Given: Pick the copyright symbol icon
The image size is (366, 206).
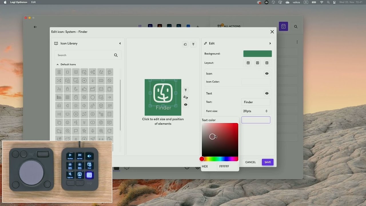Looking at the screenshot, I should (x=101, y=122).
